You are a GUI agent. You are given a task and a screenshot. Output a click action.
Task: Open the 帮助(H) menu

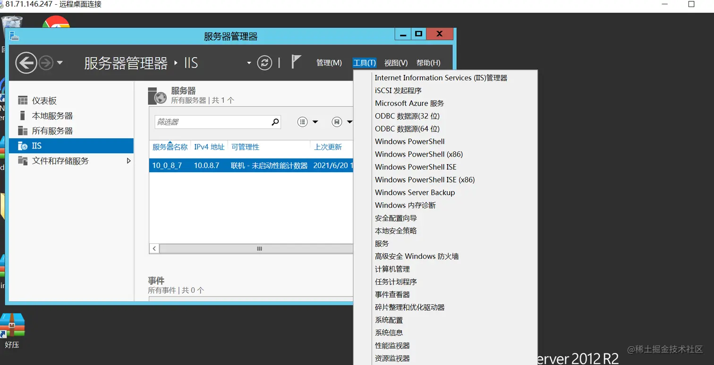(428, 63)
